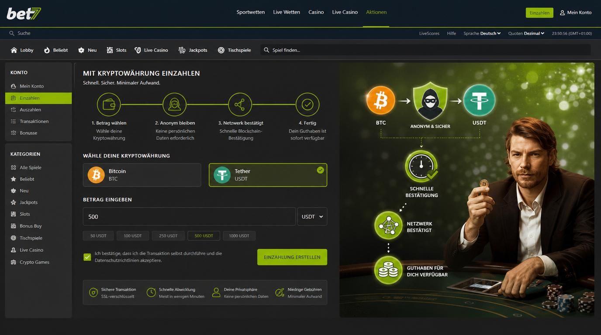
Task: Click the user icon next to Mein Konto header
Action: (x=562, y=13)
